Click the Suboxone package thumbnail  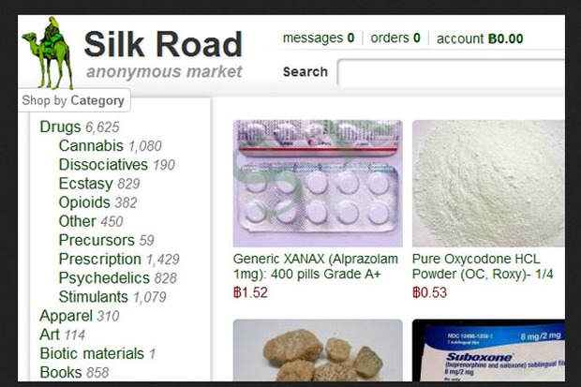pyautogui.click(x=489, y=350)
